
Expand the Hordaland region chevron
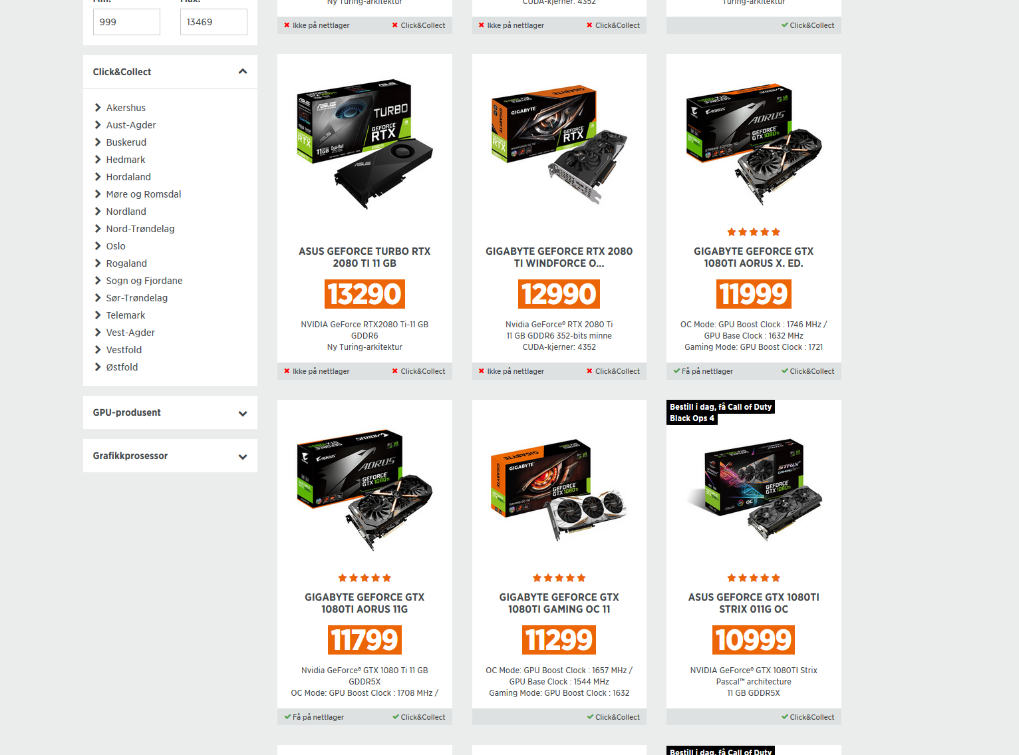[x=98, y=177]
